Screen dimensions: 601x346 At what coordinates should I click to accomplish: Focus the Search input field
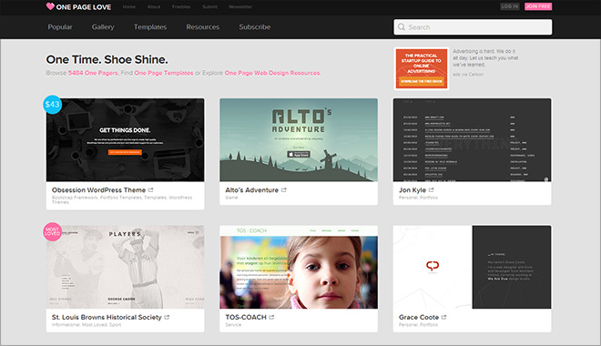click(473, 26)
